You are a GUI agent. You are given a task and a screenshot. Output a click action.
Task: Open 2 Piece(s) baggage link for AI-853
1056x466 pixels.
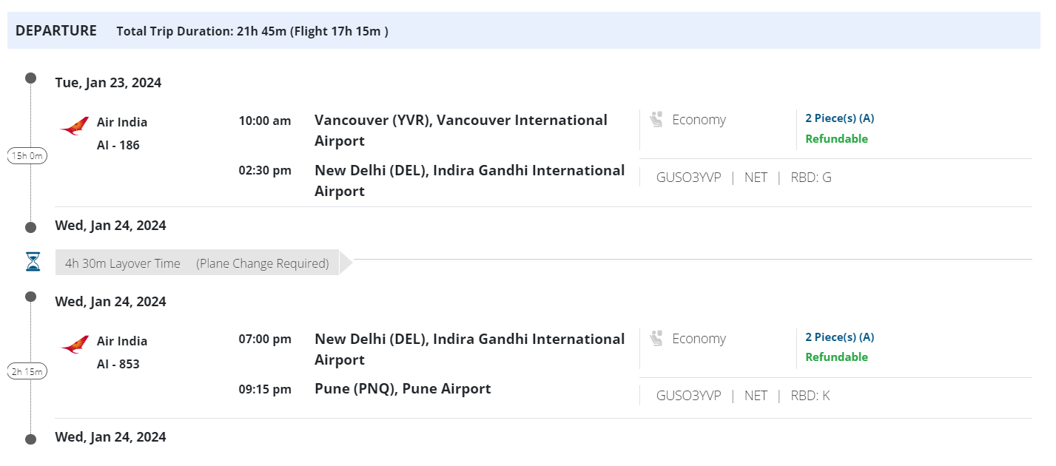pos(839,337)
